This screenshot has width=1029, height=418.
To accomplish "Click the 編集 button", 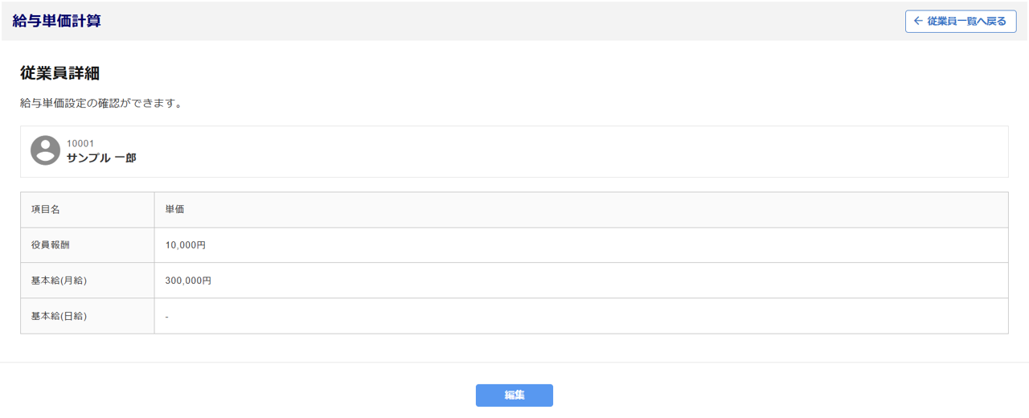I will point(514,395).
